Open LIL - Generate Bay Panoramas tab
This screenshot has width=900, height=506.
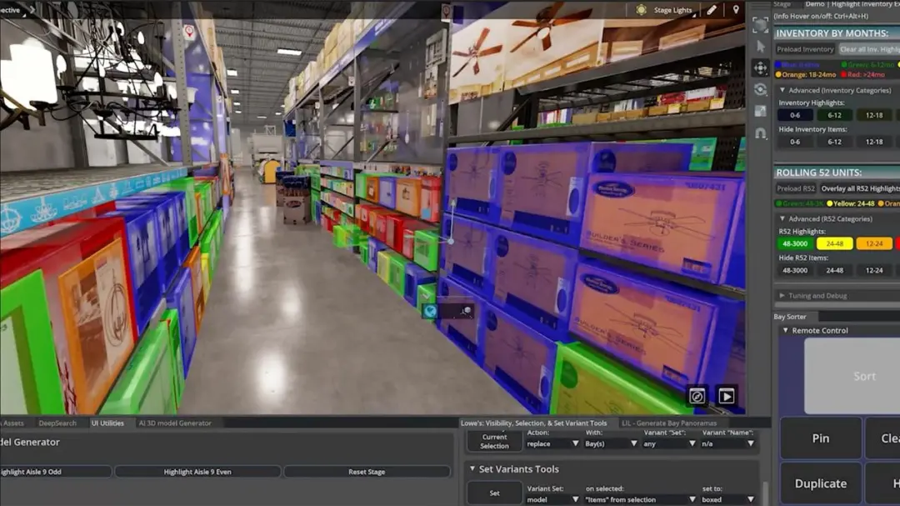pos(669,423)
